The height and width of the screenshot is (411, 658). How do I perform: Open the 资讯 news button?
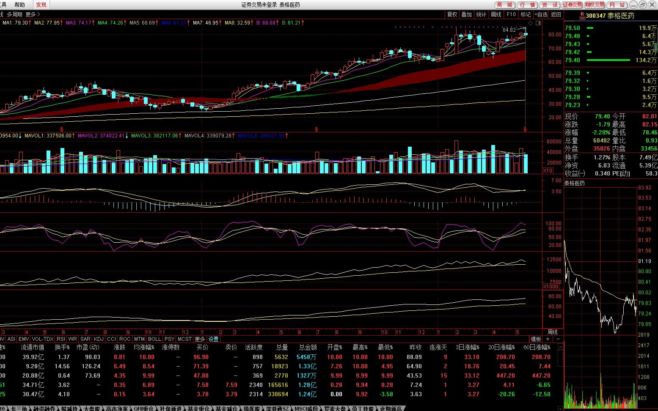[x=550, y=5]
